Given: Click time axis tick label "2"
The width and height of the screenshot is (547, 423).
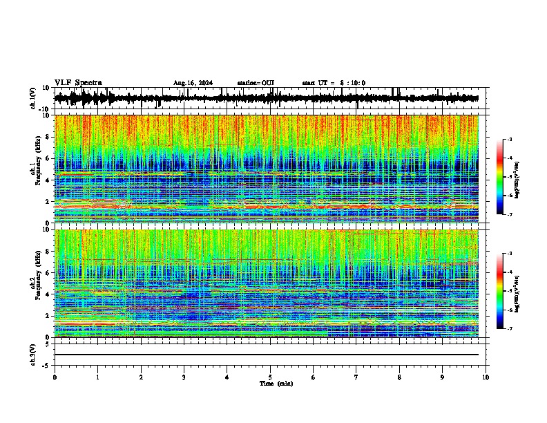Looking at the screenshot, I should [x=141, y=377].
